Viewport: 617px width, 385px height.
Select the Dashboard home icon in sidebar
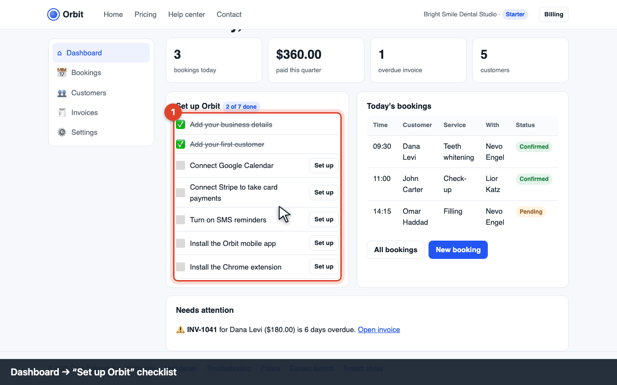pyautogui.click(x=60, y=53)
